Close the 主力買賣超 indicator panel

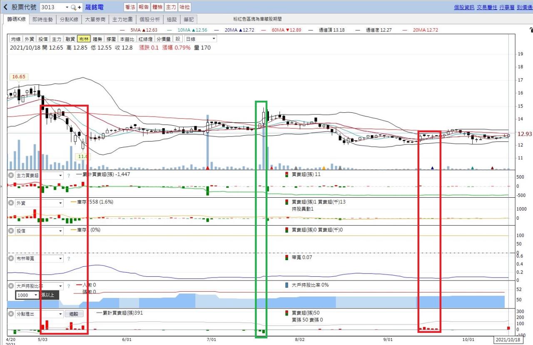(11, 176)
